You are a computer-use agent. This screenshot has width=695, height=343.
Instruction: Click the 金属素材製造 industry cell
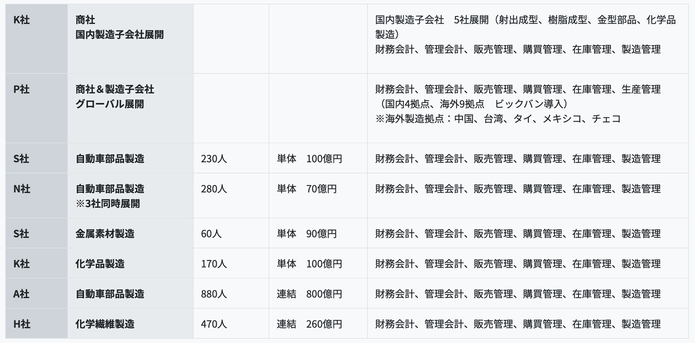coord(130,233)
